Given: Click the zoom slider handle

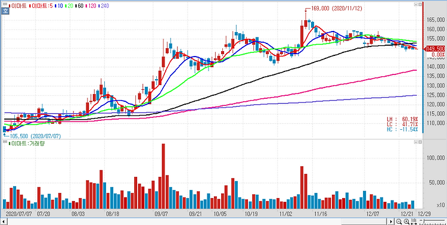Looking at the screenshot, I should click(423, 221).
